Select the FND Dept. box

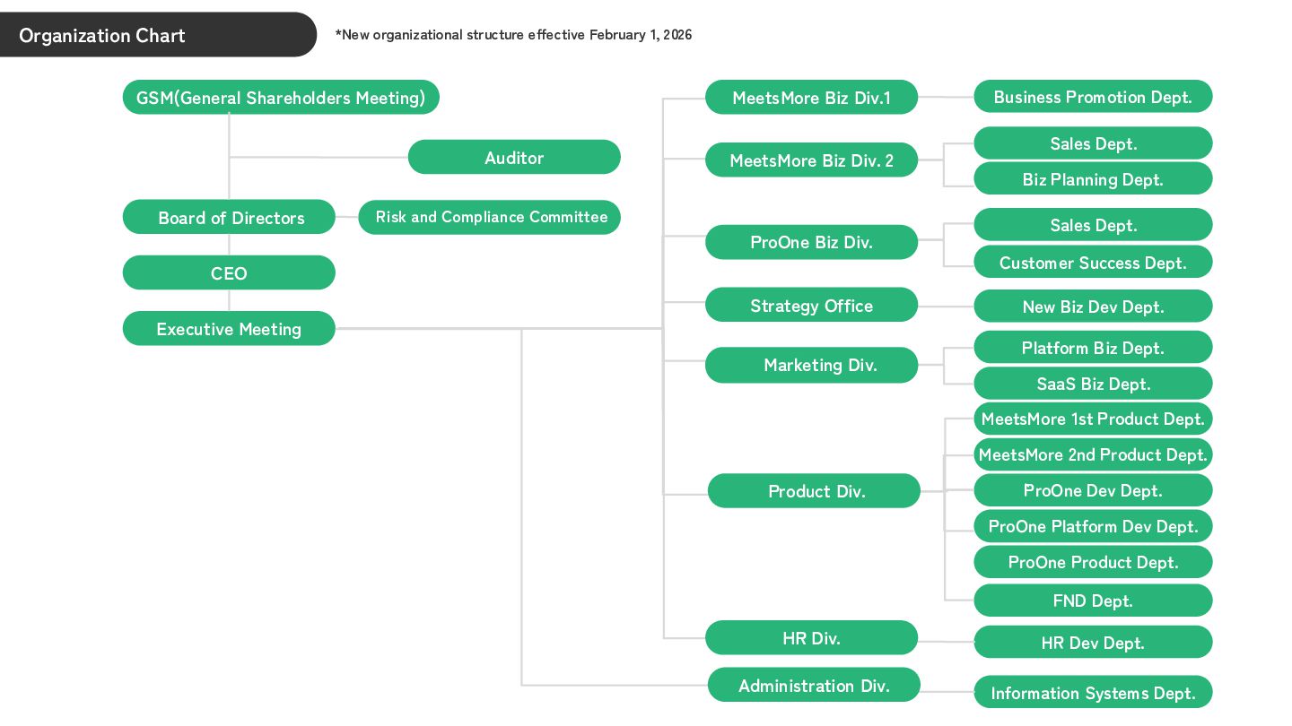pos(1093,601)
